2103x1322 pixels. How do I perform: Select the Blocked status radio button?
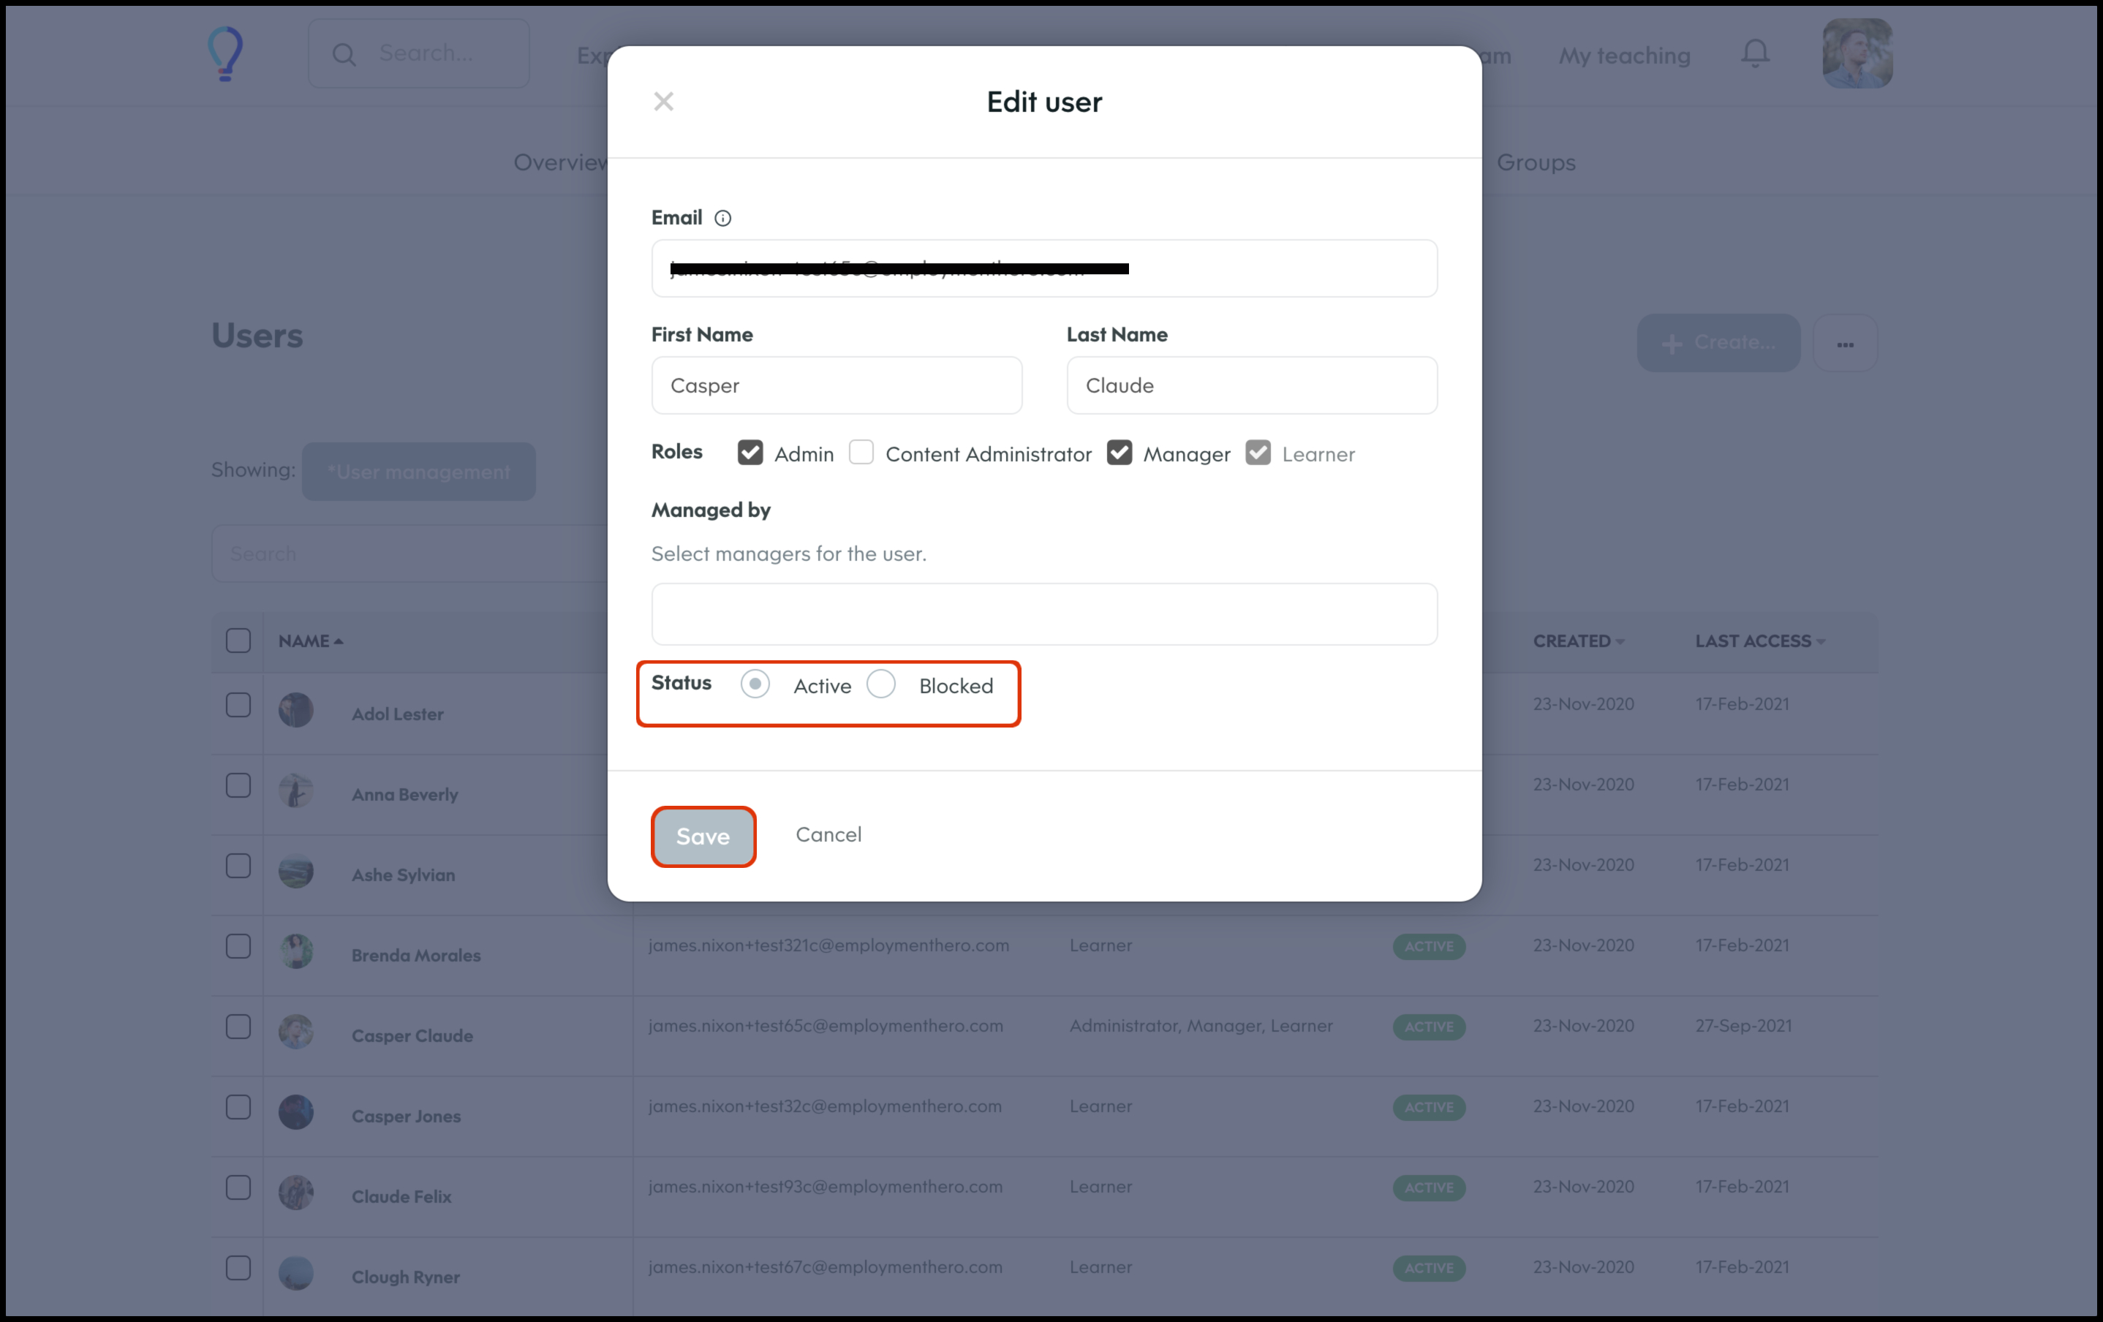881,684
